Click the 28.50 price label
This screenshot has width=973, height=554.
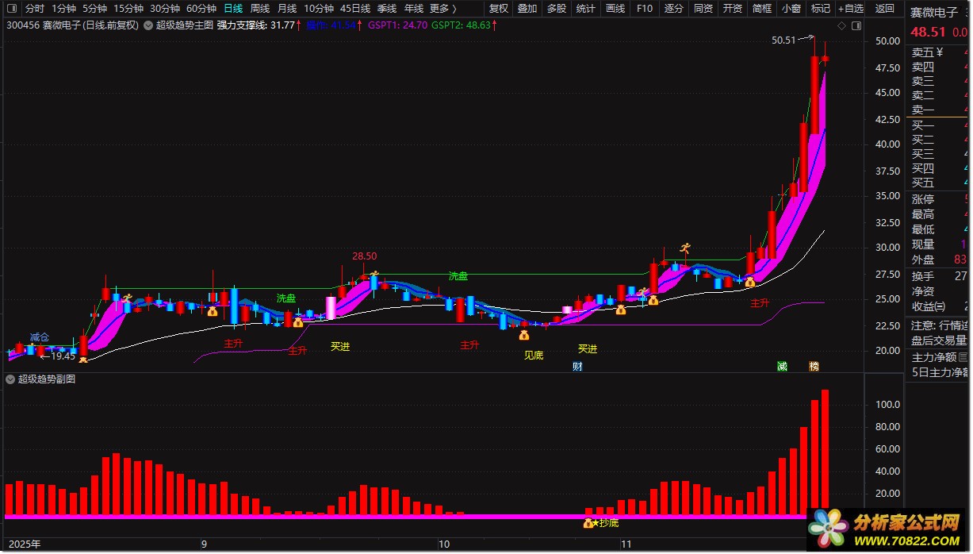click(365, 256)
